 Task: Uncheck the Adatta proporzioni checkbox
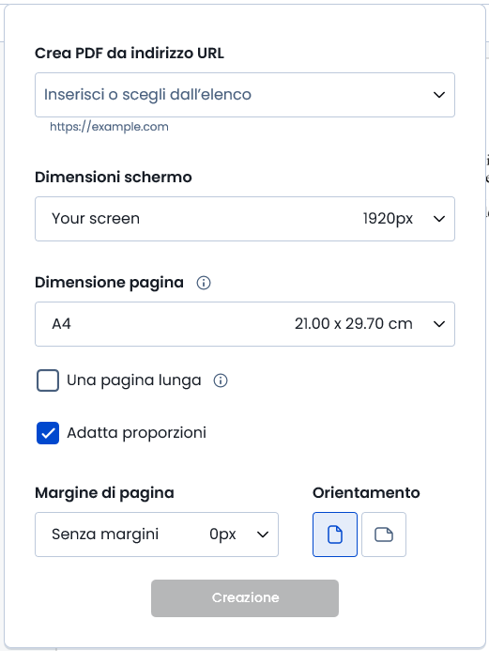tap(48, 433)
